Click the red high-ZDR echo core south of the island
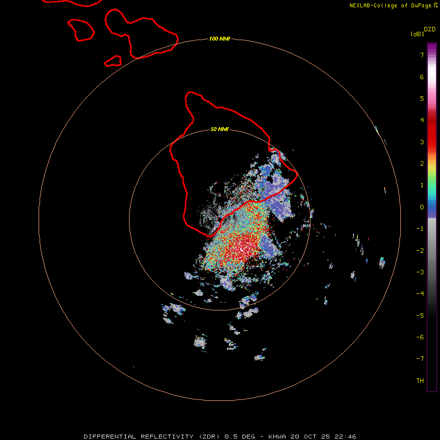The height and width of the screenshot is (440, 440). (x=242, y=247)
